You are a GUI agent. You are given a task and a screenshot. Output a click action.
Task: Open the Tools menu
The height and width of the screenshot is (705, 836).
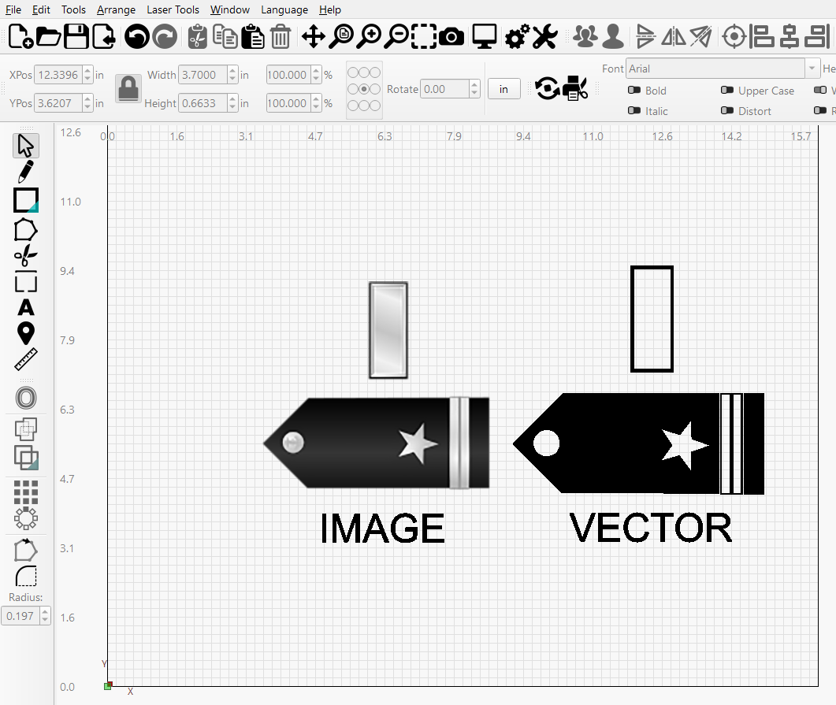[73, 9]
